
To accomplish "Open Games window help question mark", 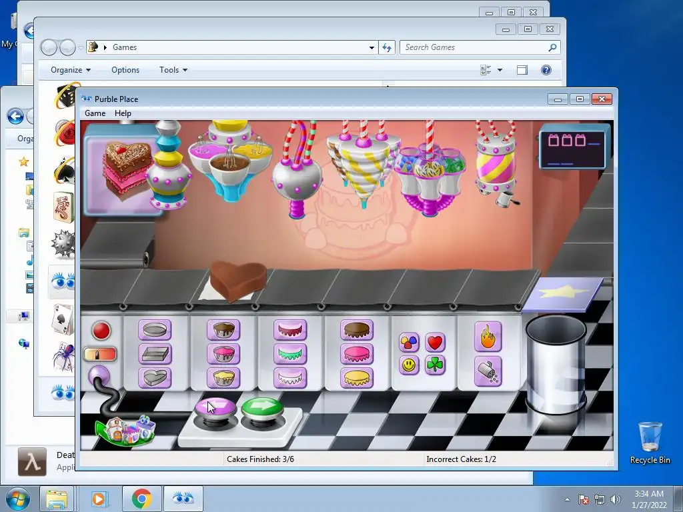I will coord(546,70).
